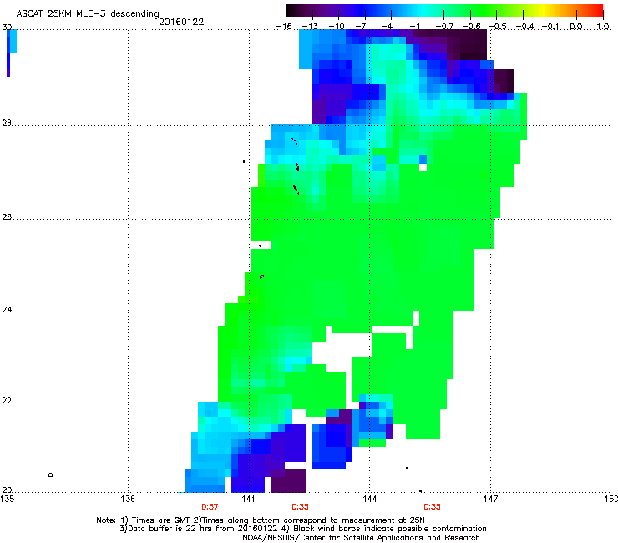Click the D:35 label between 144 and 147
Image resolution: width=618 pixels, height=543 pixels.
tap(432, 507)
